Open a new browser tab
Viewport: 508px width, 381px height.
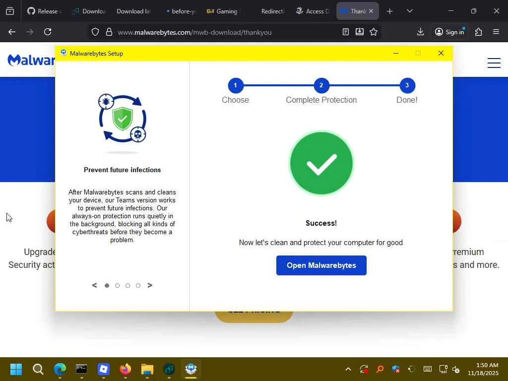pos(390,11)
